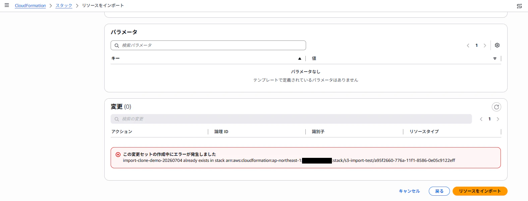Image resolution: width=528 pixels, height=201 pixels.
Task: Click the 論理 ID column header
Action: (221, 132)
